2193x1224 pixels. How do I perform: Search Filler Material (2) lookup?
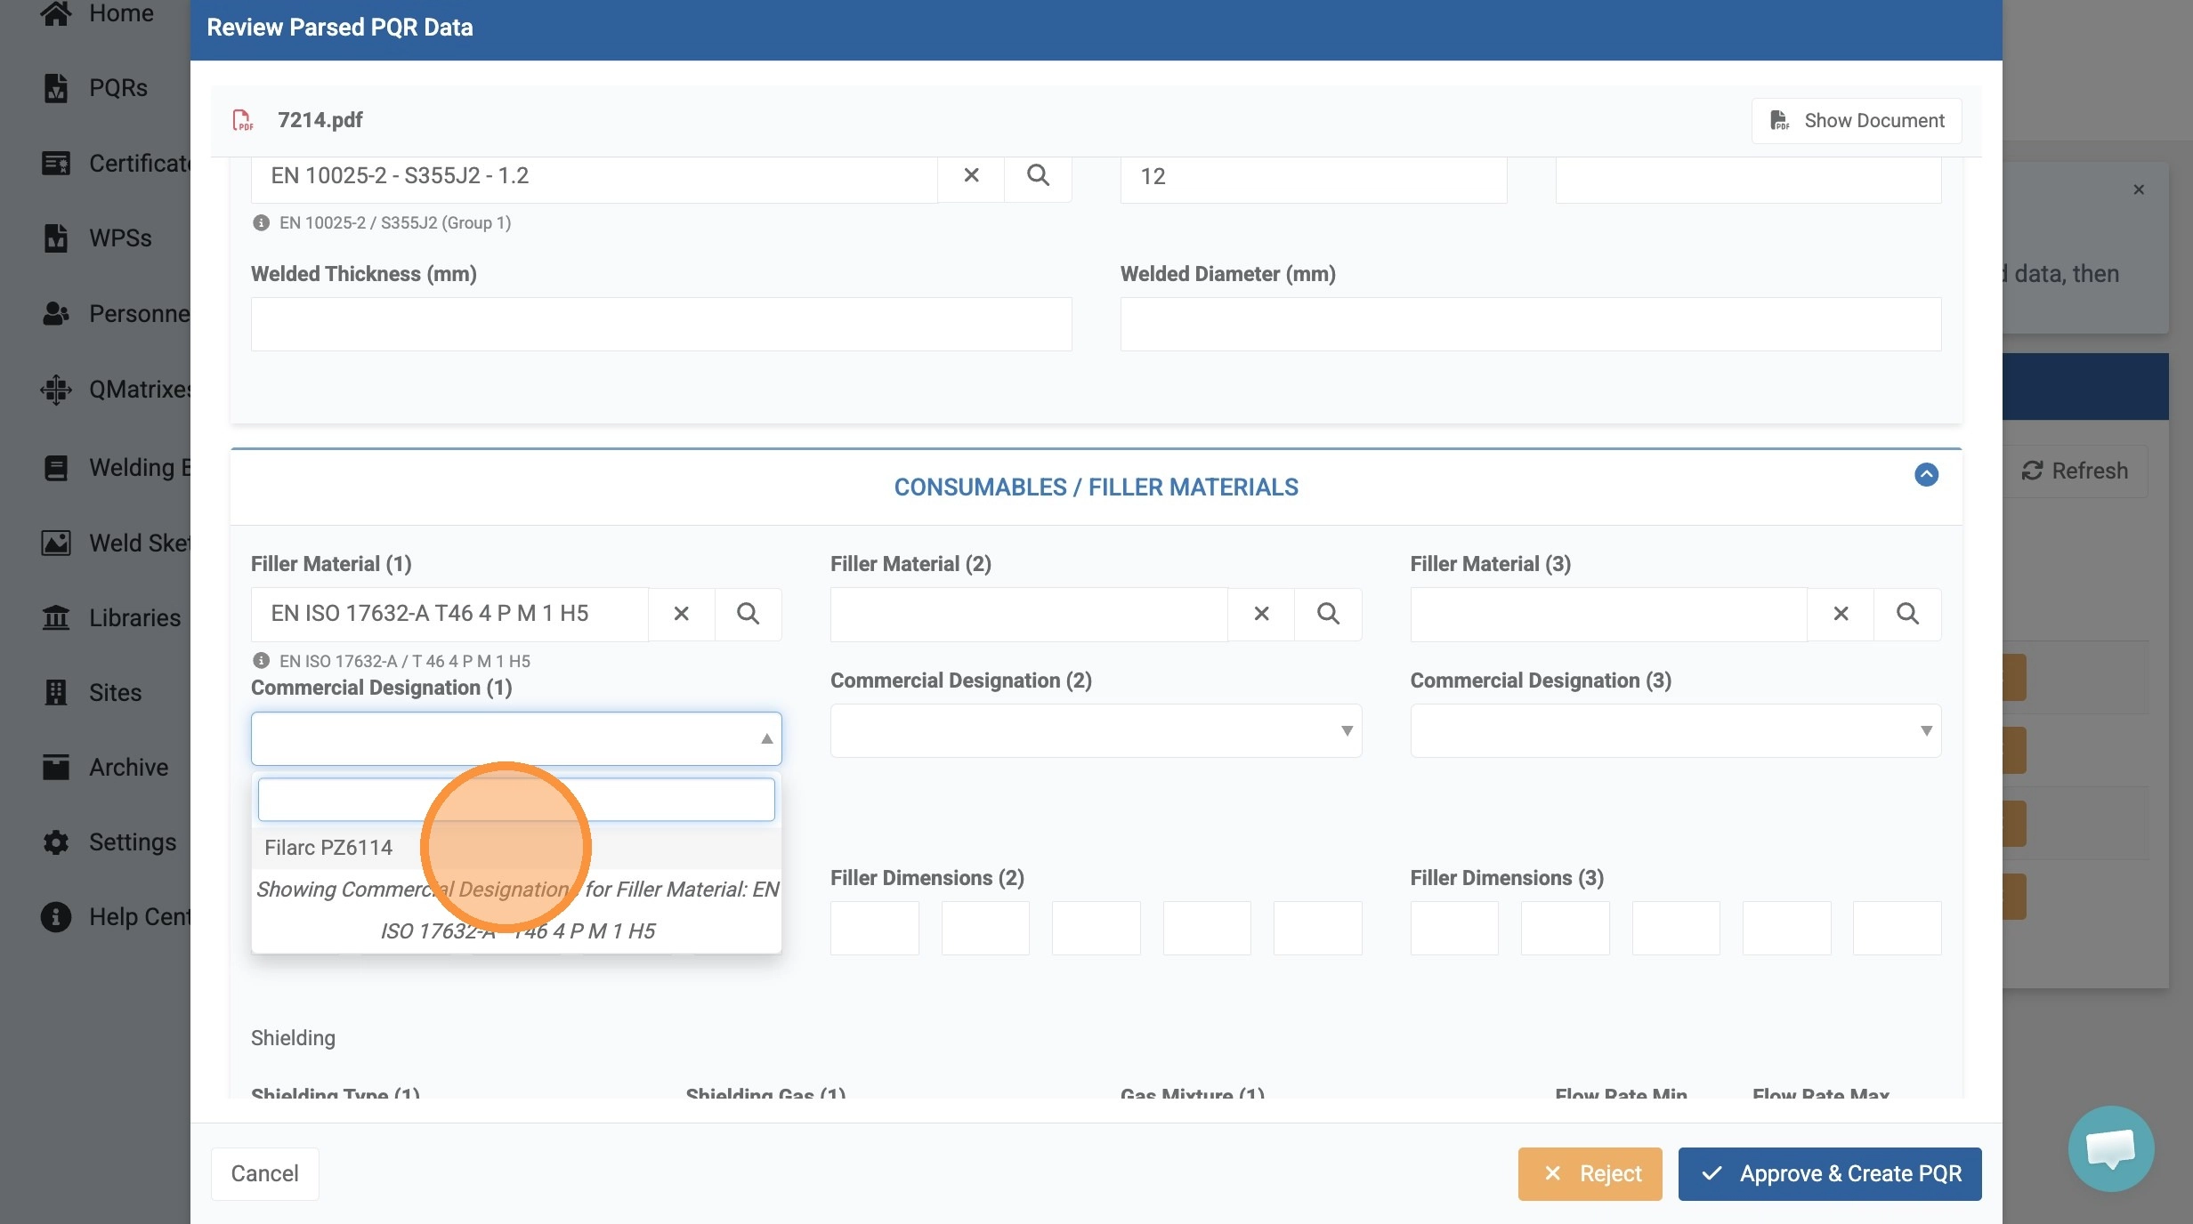coord(1328,614)
